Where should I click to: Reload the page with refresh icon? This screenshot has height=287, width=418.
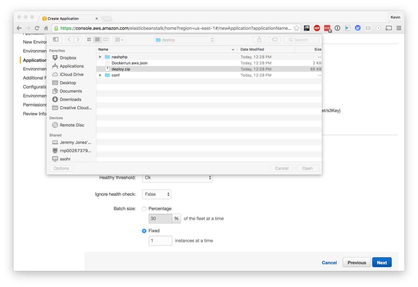(x=37, y=28)
